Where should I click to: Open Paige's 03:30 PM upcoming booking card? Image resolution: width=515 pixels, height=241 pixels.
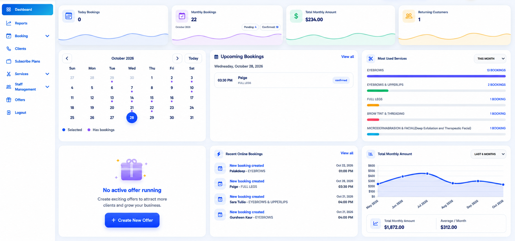(284, 80)
